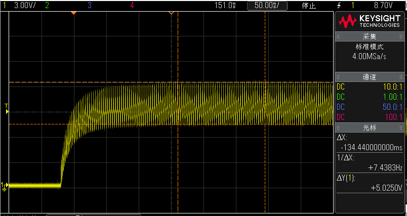407x216 pixels.
Task: Open the 通道 channel panel header
Action: (x=370, y=77)
